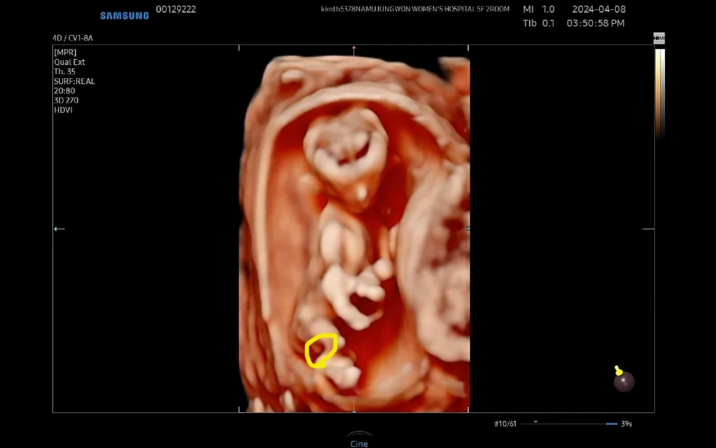
Task: Open the Cine control at bottom
Action: click(x=359, y=440)
